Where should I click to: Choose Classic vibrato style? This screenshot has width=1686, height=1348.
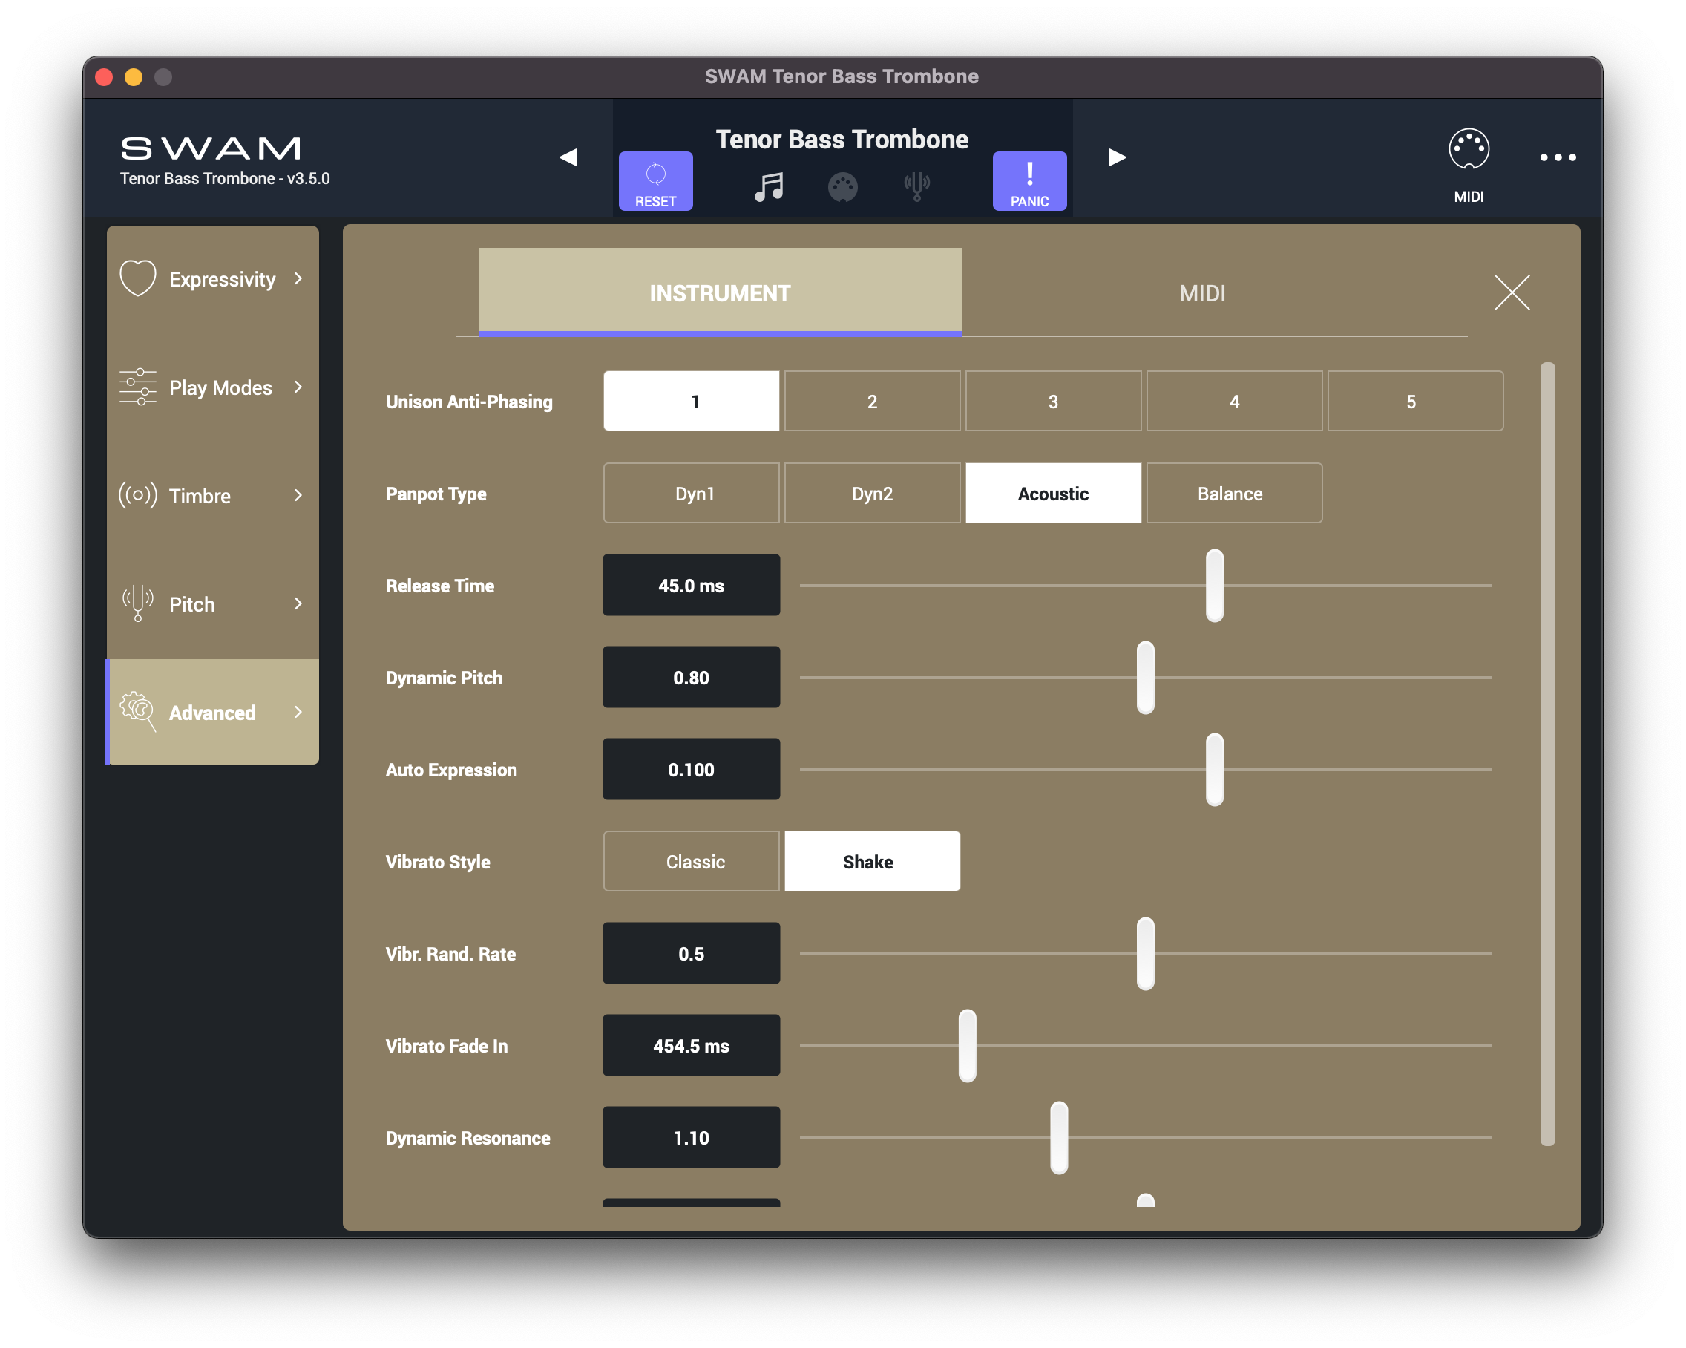coord(692,860)
